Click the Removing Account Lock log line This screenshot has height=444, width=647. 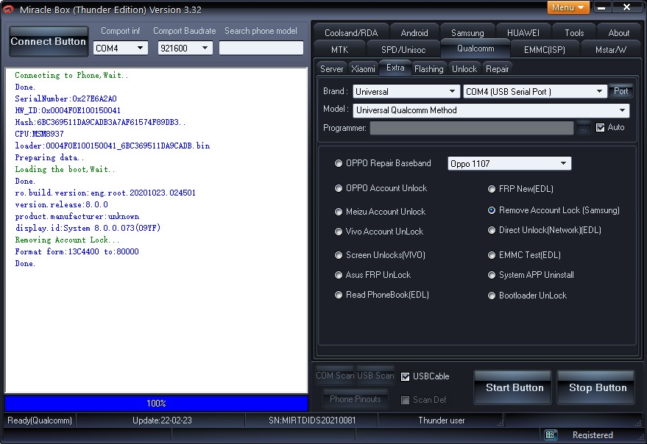point(67,240)
